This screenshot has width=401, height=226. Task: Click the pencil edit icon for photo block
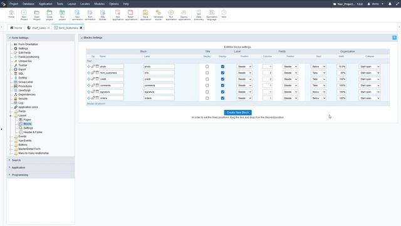tap(93, 67)
